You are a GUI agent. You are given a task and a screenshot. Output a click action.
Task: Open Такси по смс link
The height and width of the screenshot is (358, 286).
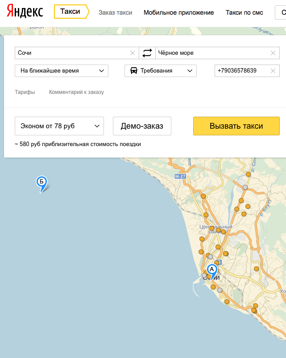(x=245, y=12)
